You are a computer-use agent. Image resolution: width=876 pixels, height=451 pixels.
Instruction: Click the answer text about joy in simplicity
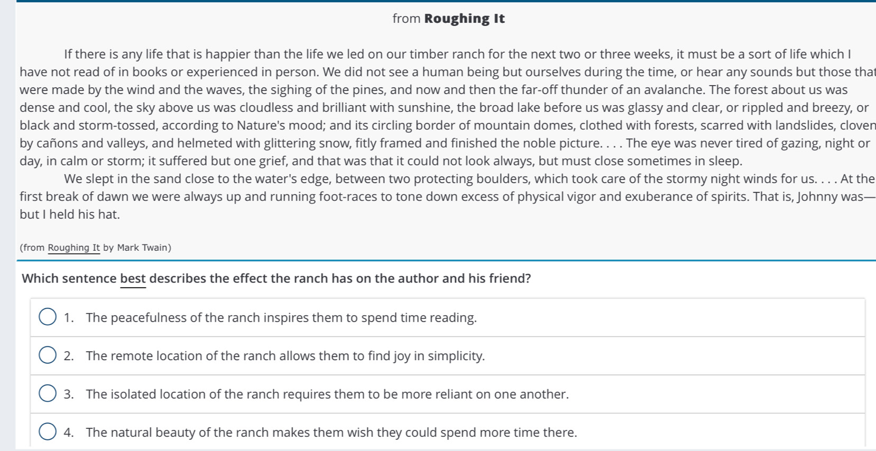285,355
